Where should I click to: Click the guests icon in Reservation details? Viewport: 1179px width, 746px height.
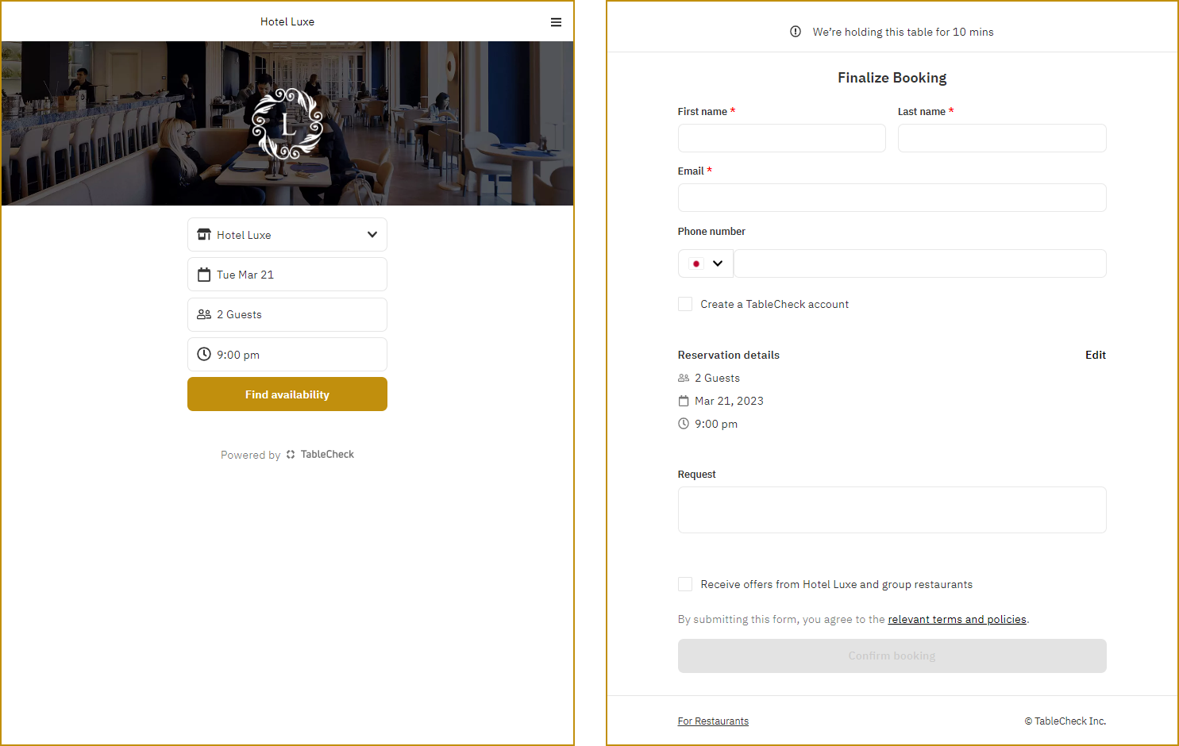684,378
